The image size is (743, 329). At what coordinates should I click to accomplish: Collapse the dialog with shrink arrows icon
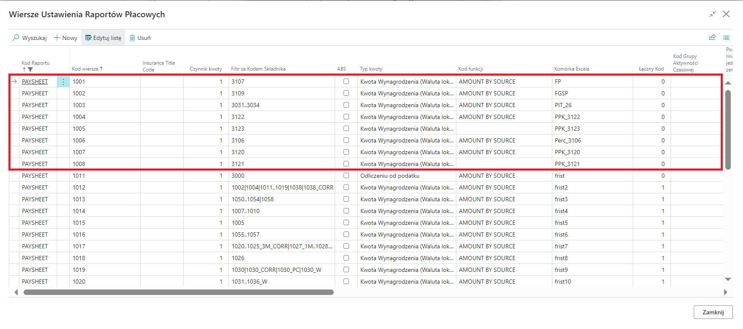(712, 14)
